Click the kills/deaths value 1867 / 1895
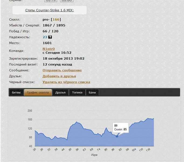Image resolution: width=184 pixels, height=162 pixels. 54,25
